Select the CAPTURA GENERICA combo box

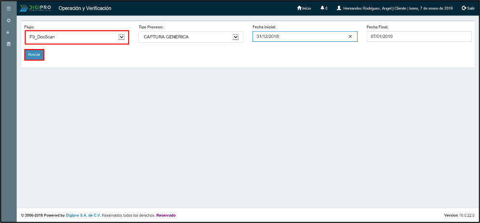click(186, 37)
